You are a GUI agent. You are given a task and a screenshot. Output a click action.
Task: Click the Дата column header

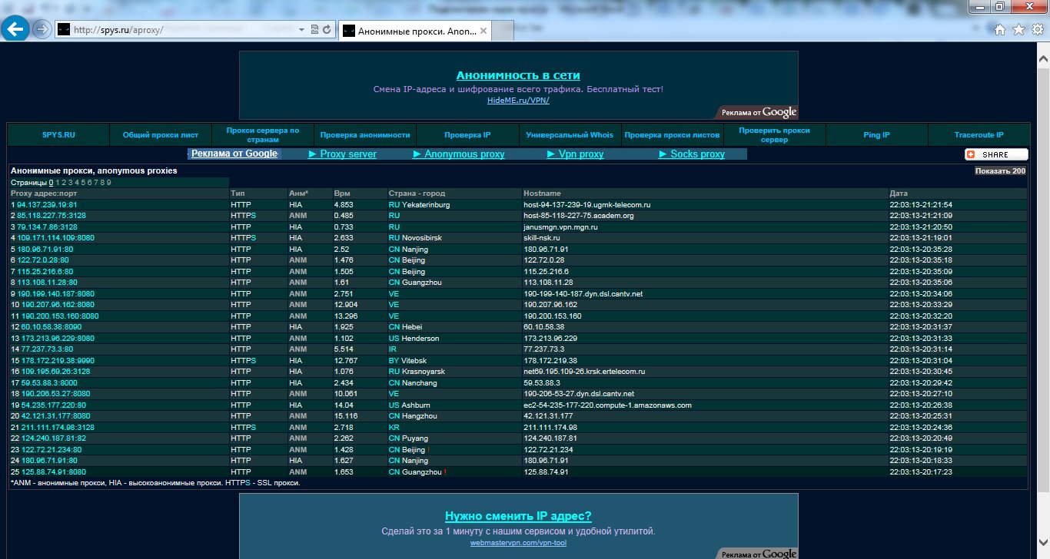pos(898,193)
